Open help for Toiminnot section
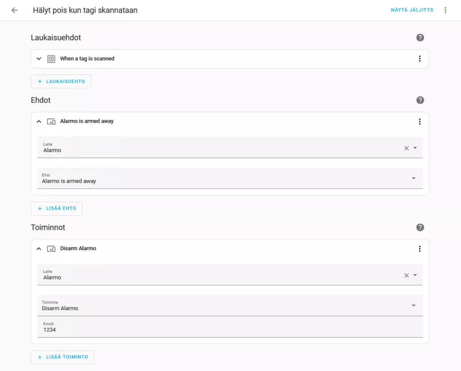 [420, 227]
